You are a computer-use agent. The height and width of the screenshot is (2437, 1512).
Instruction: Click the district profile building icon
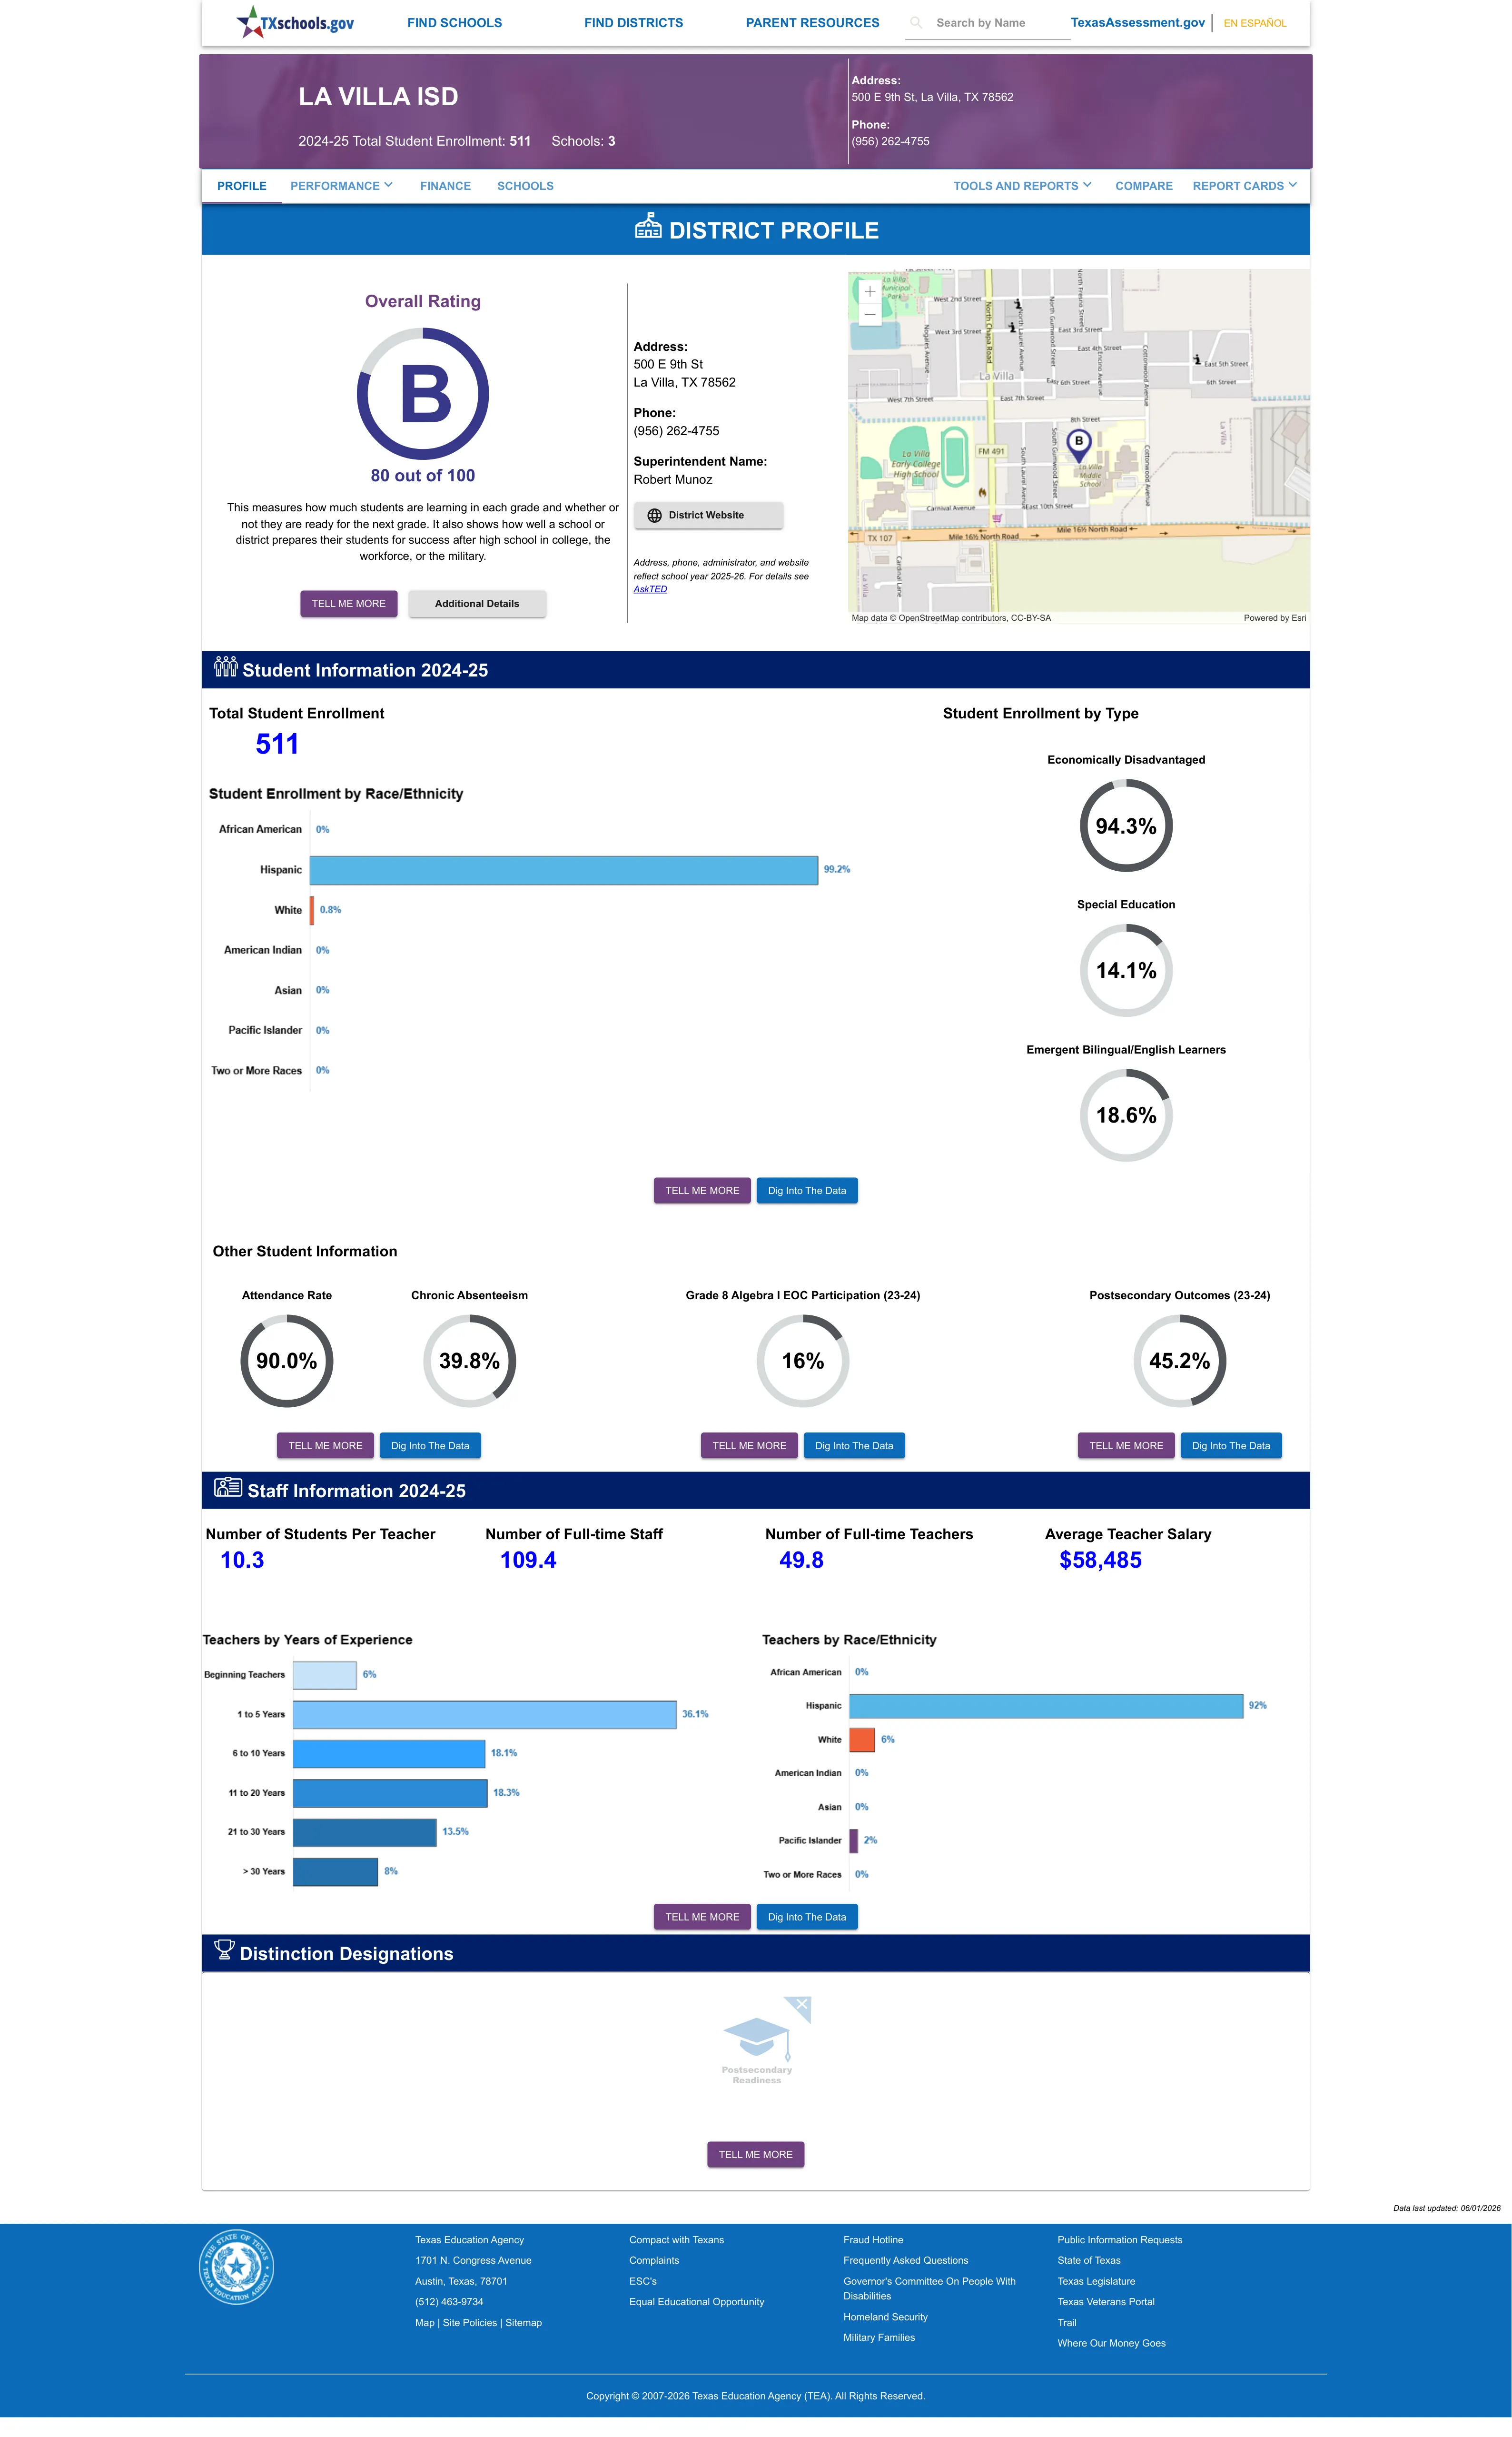(648, 226)
